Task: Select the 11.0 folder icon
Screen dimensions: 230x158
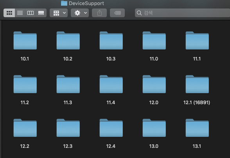Action: (154, 41)
